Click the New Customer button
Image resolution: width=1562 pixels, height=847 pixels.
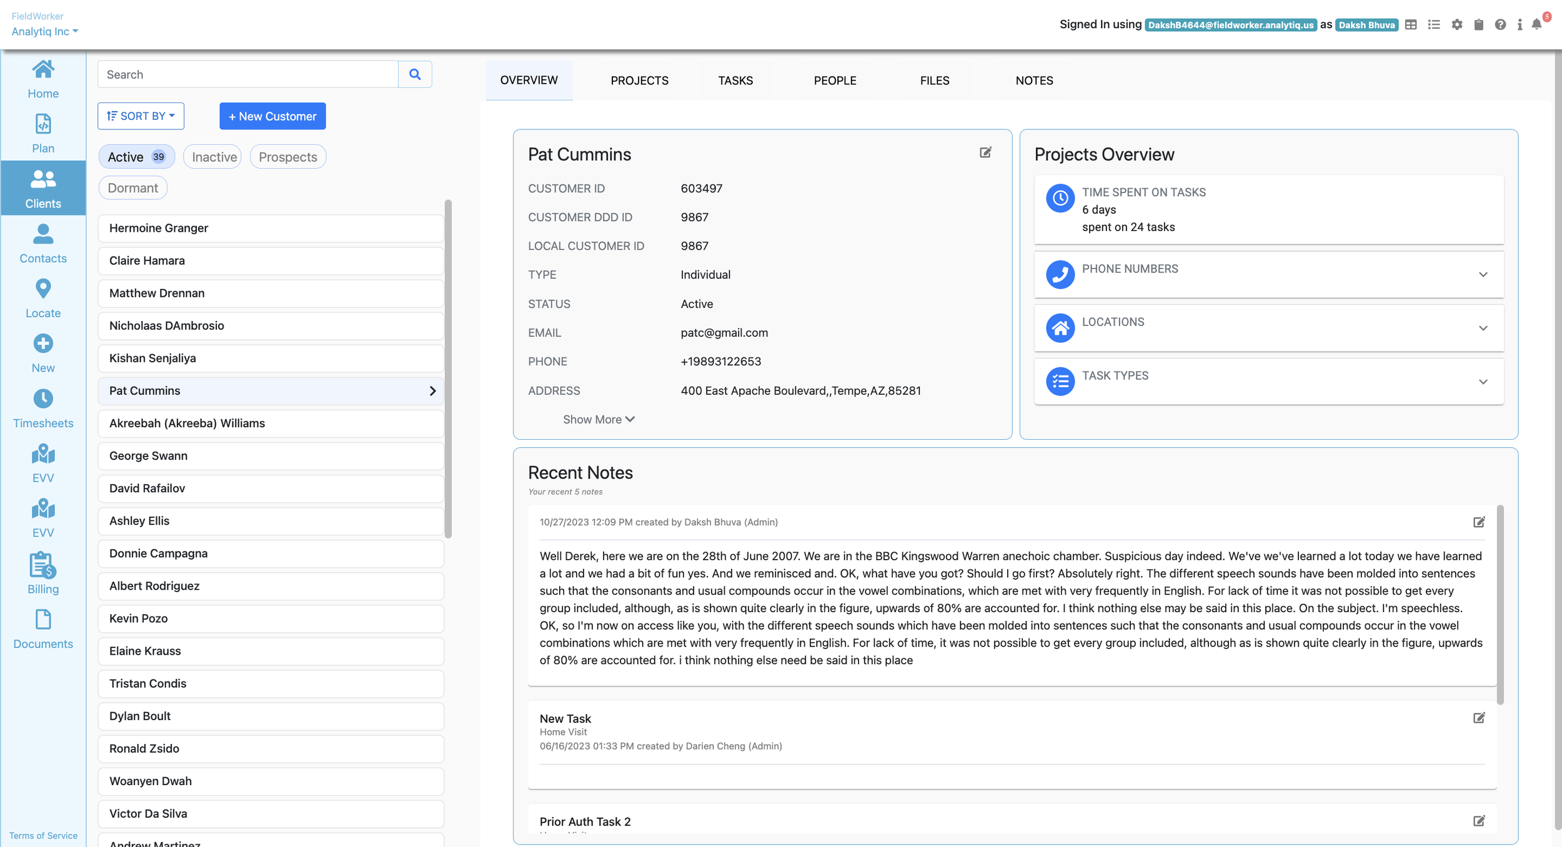pos(272,116)
